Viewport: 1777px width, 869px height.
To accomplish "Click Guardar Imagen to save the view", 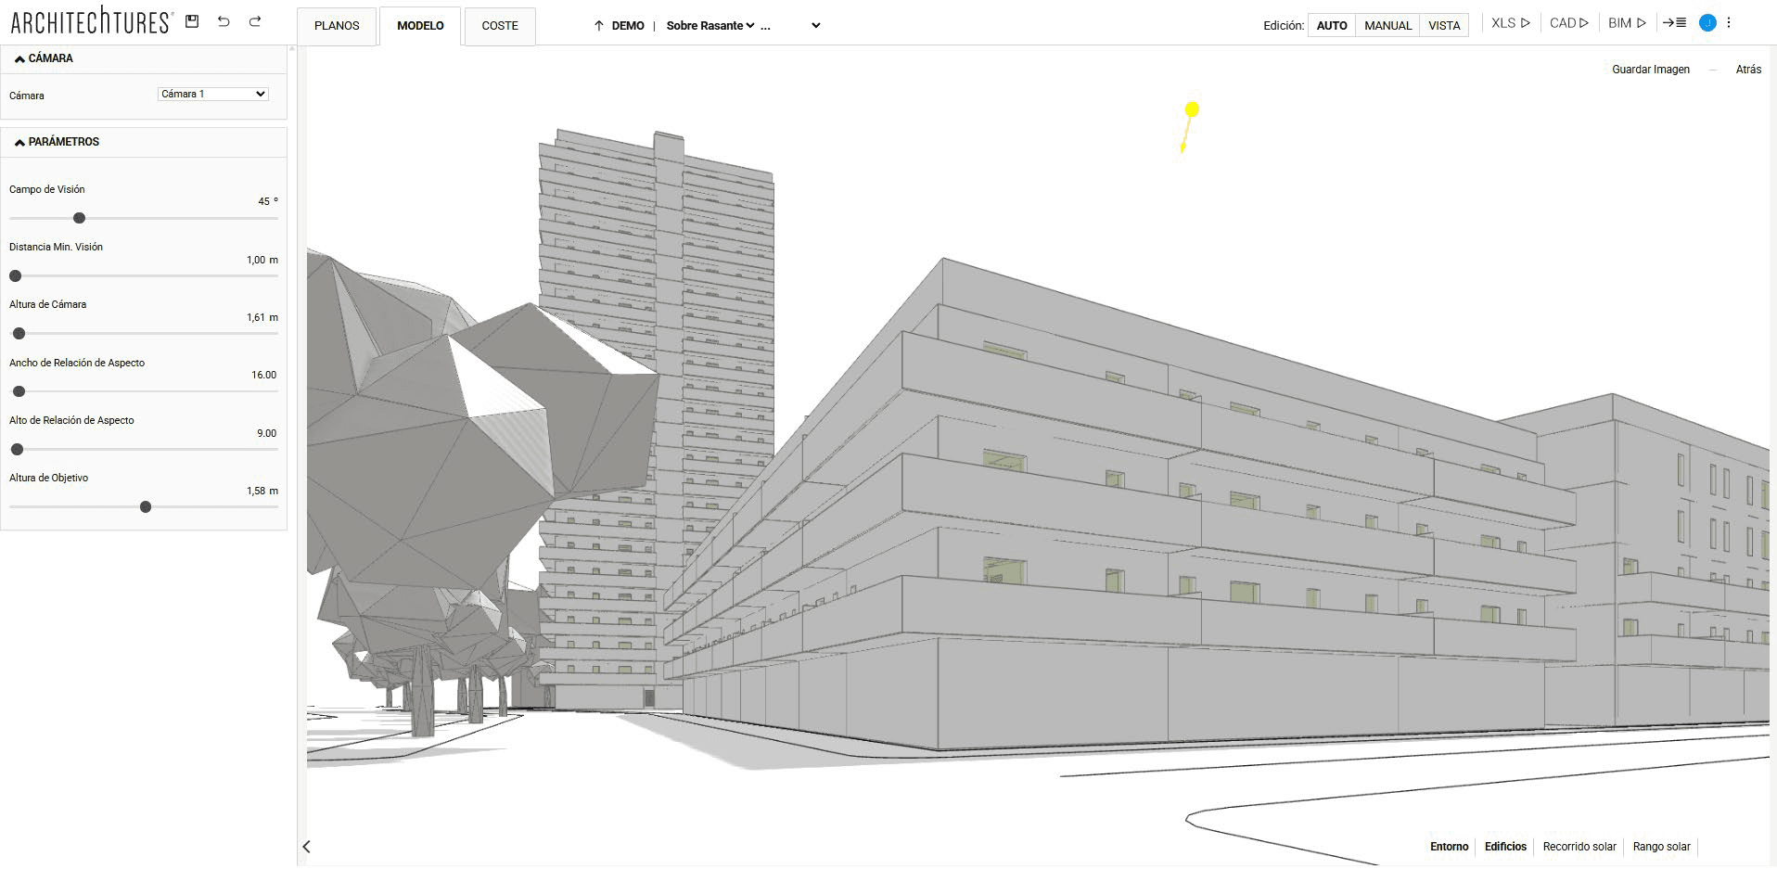I will coord(1650,69).
